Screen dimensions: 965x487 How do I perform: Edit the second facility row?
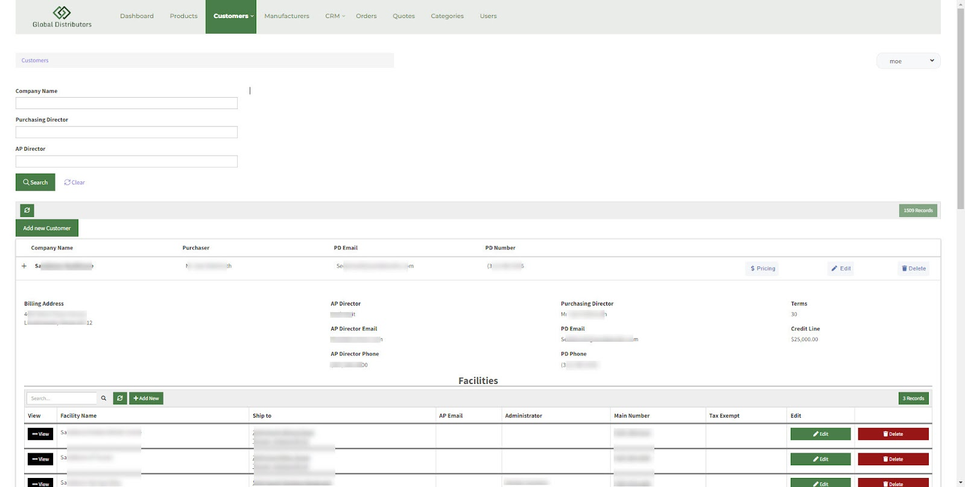(820, 459)
